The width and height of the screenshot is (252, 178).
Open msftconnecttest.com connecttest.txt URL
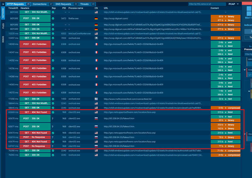[x=128, y=99]
